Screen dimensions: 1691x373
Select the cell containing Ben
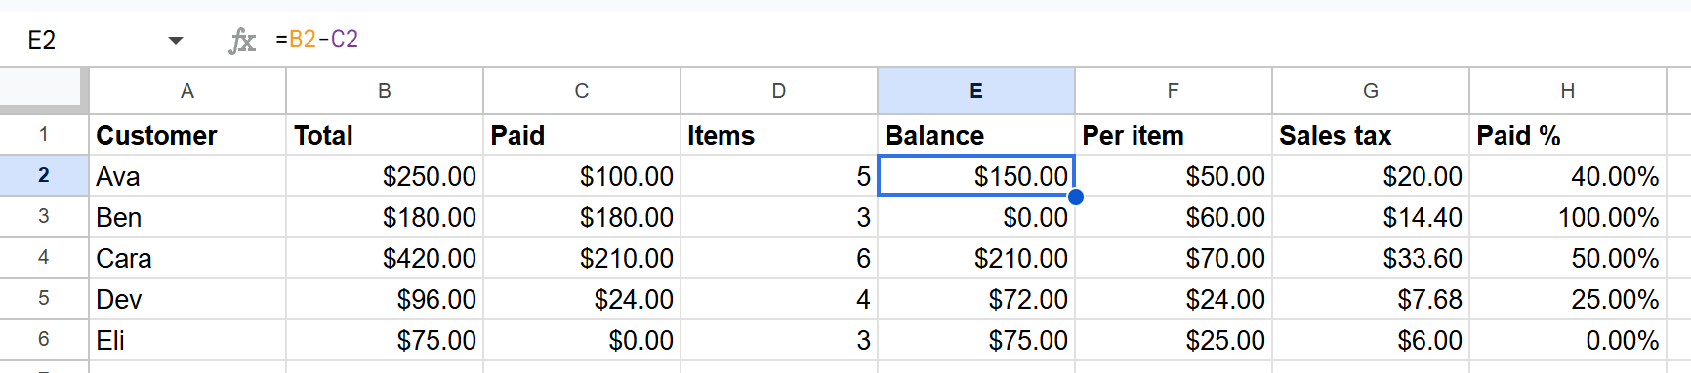coord(187,217)
